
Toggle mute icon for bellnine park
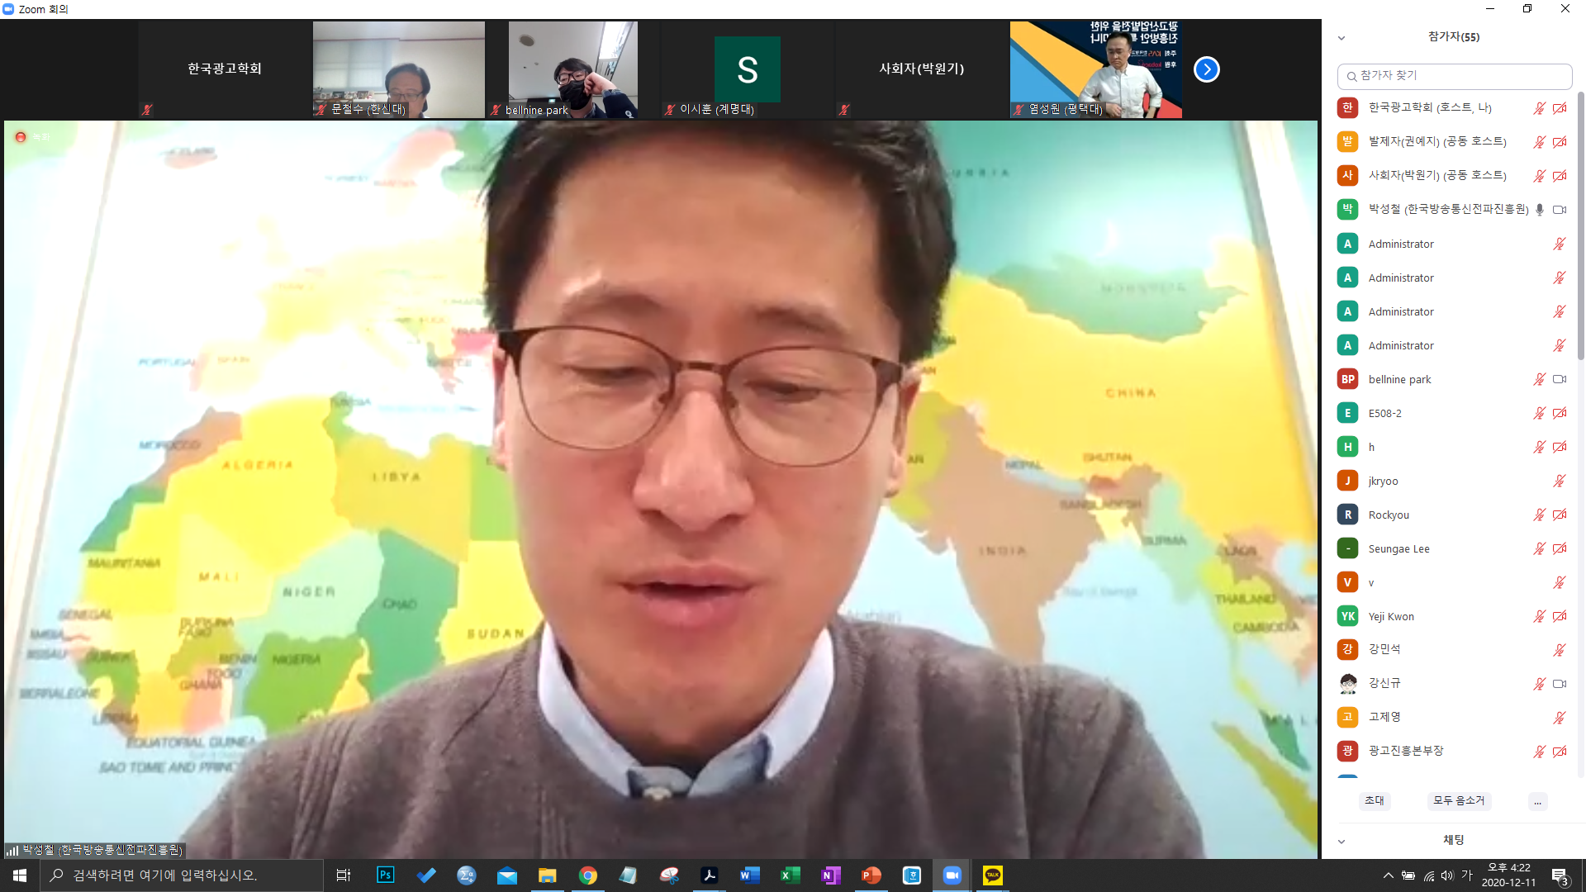click(1539, 379)
